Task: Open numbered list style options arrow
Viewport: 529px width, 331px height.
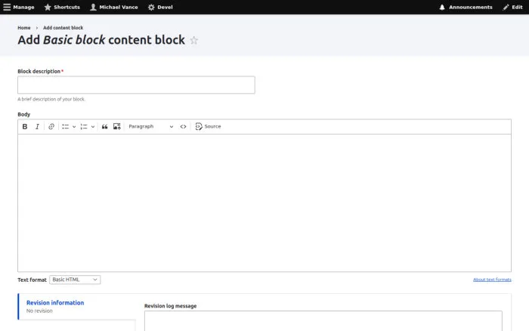Action: coord(93,126)
